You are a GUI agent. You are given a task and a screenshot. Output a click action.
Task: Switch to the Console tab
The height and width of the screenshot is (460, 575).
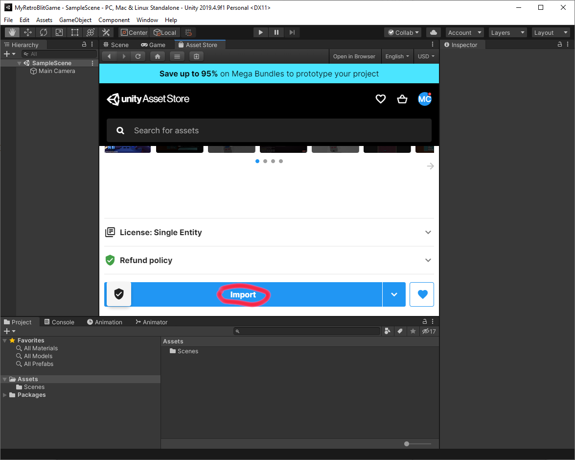pos(59,322)
